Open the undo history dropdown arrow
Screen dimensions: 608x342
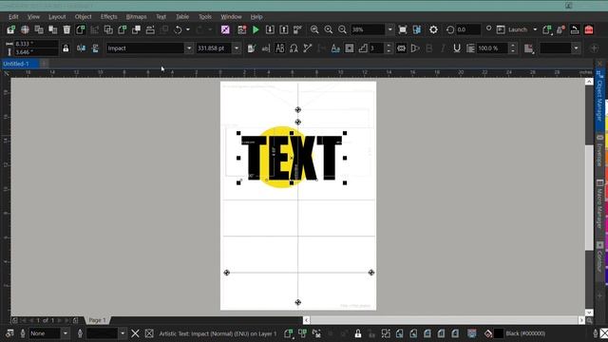point(188,29)
